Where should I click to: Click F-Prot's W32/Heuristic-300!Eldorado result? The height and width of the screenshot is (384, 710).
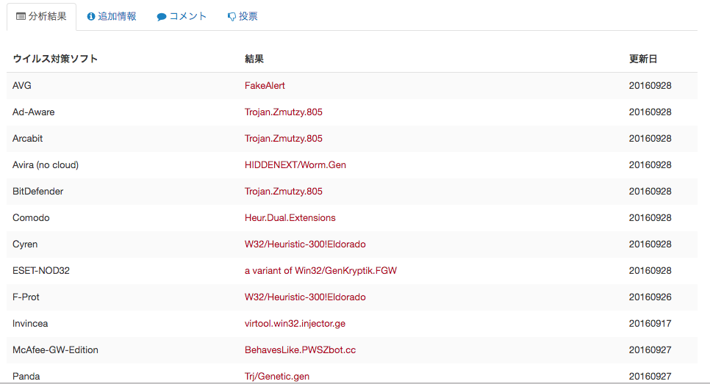point(305,297)
